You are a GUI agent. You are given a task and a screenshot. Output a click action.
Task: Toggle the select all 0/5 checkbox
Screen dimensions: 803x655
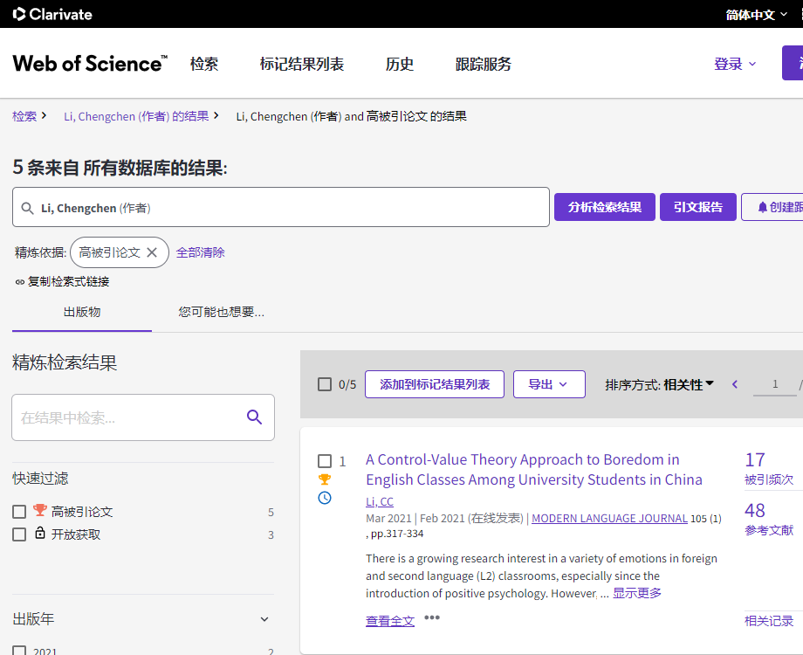click(325, 384)
